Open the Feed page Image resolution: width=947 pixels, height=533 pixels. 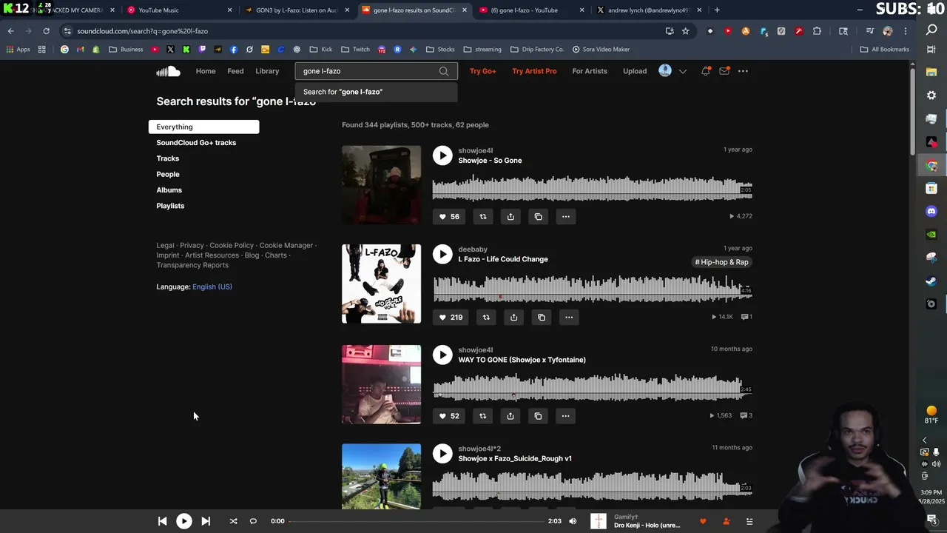(x=235, y=71)
